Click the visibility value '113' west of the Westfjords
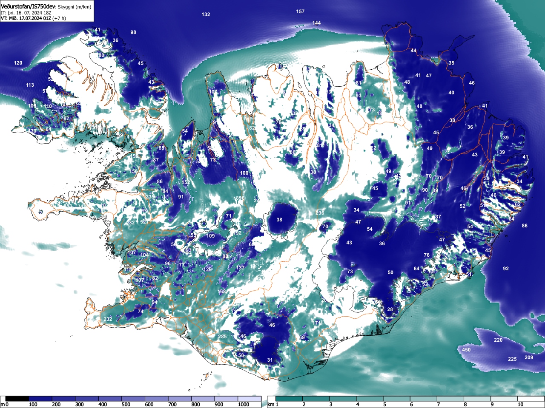The width and height of the screenshot is (545, 408). point(30,85)
